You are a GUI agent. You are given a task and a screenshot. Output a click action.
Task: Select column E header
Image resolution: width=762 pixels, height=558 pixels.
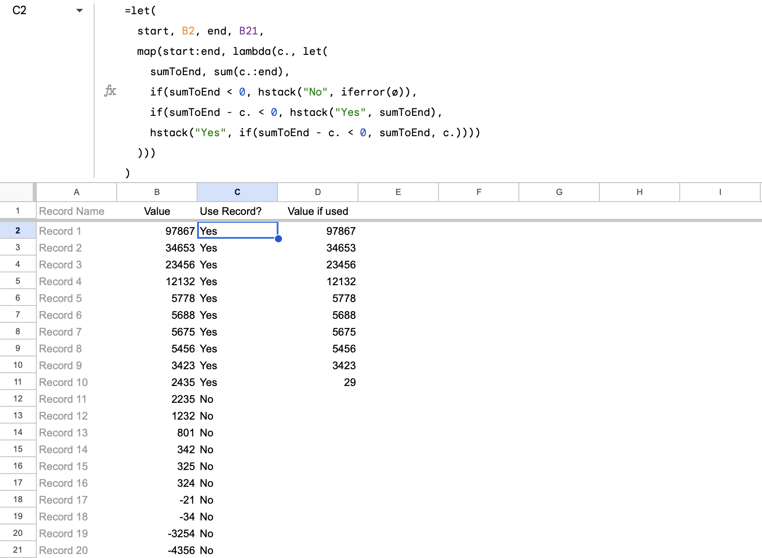tap(398, 192)
